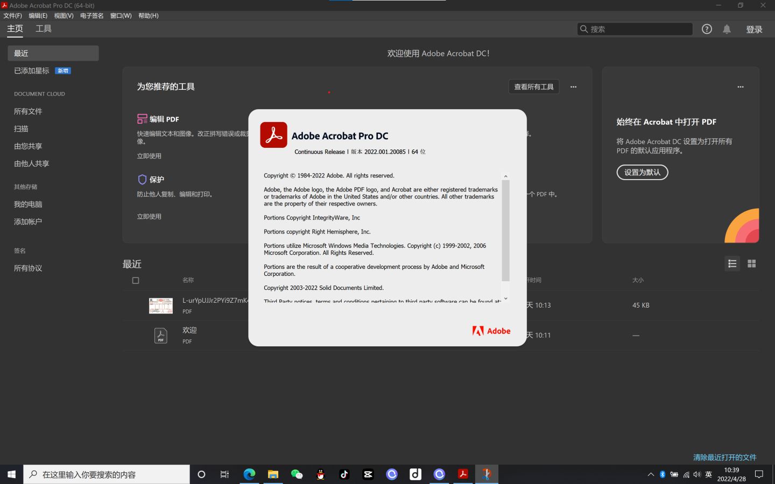Click the search magnifier icon
Image resolution: width=775 pixels, height=484 pixels.
(584, 29)
